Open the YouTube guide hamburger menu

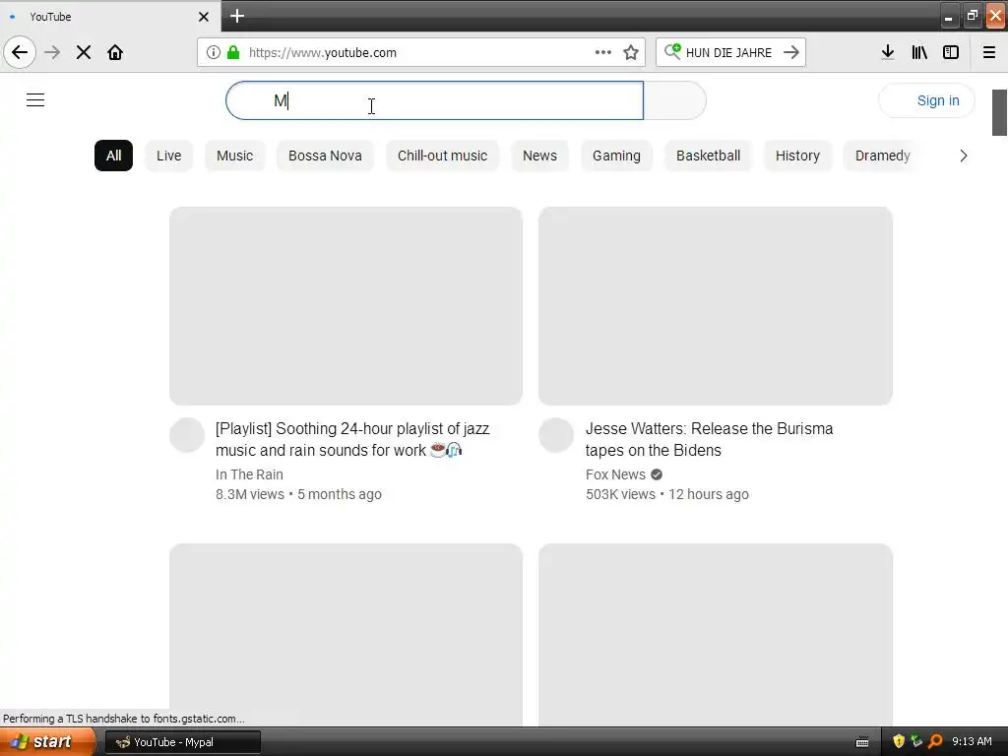tap(35, 100)
